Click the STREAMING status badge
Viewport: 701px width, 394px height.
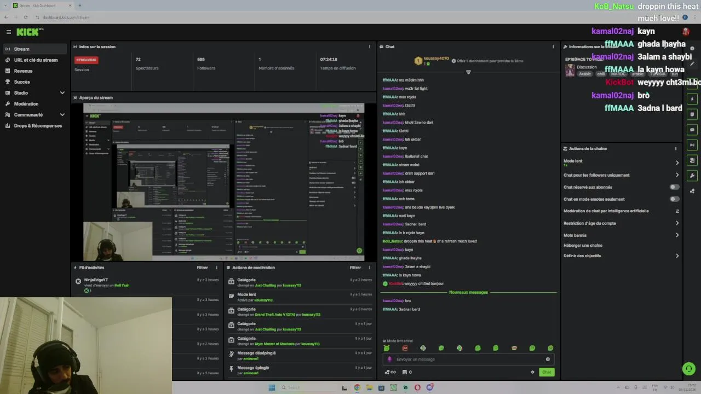pyautogui.click(x=87, y=60)
